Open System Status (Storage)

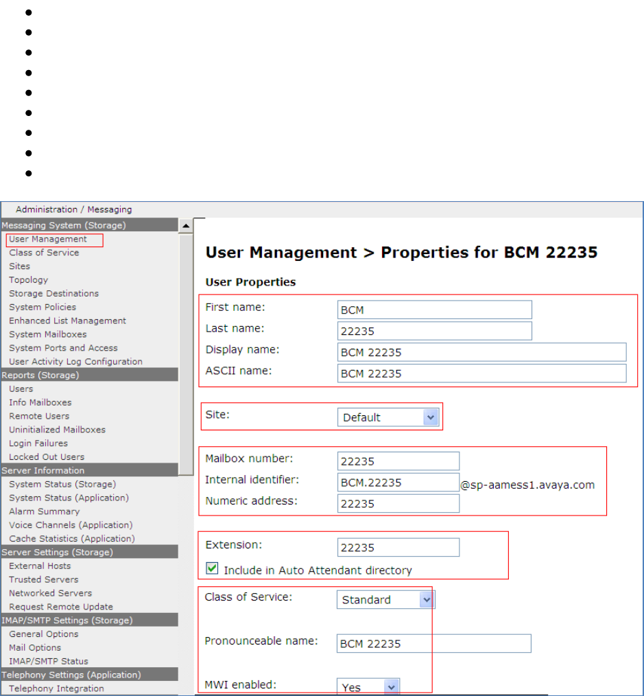click(x=62, y=485)
